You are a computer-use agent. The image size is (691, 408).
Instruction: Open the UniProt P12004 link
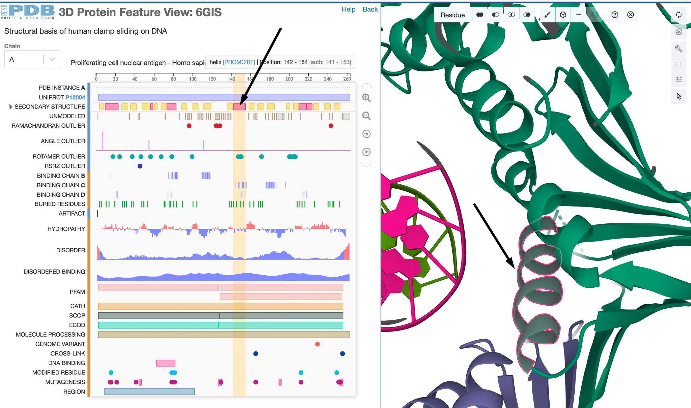pyautogui.click(x=75, y=97)
